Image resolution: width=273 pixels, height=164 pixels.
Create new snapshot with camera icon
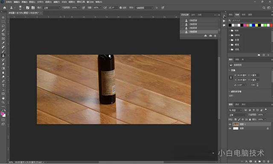pos(210,36)
